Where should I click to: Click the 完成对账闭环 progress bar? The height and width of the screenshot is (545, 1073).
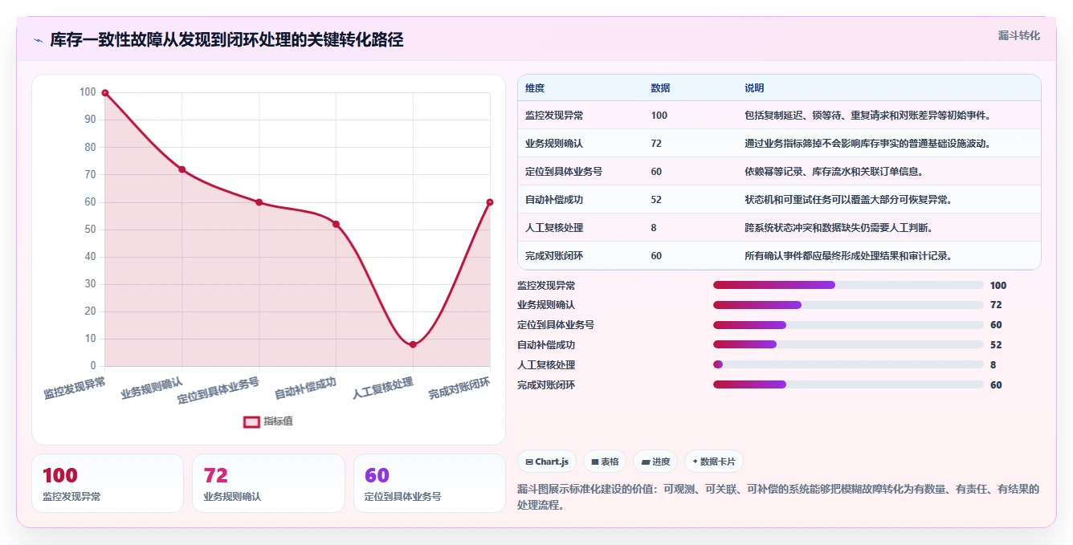tap(848, 384)
